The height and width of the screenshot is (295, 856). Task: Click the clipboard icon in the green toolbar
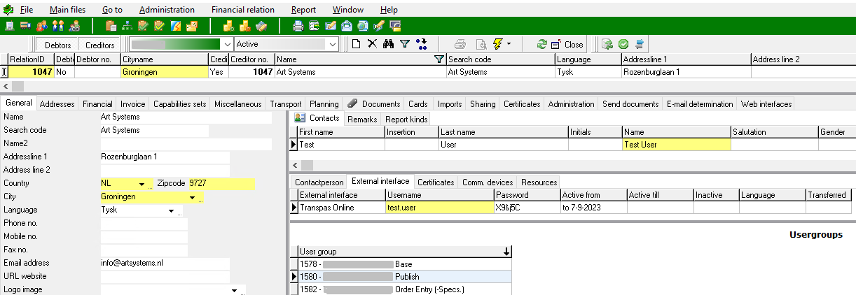click(111, 26)
